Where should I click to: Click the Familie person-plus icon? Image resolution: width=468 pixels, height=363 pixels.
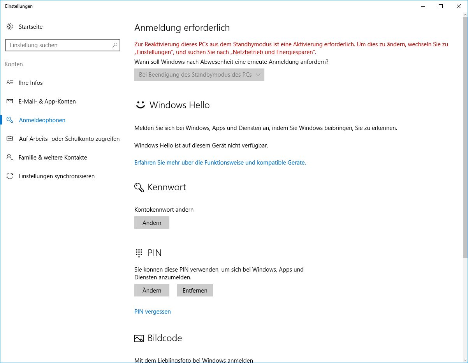pos(10,158)
